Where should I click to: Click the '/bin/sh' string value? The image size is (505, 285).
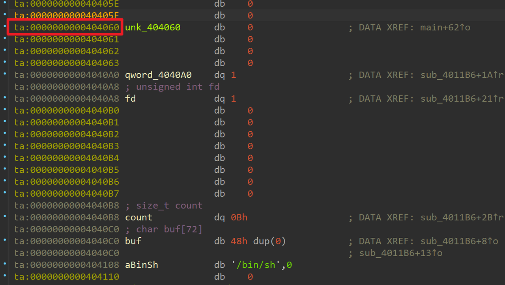coord(258,265)
